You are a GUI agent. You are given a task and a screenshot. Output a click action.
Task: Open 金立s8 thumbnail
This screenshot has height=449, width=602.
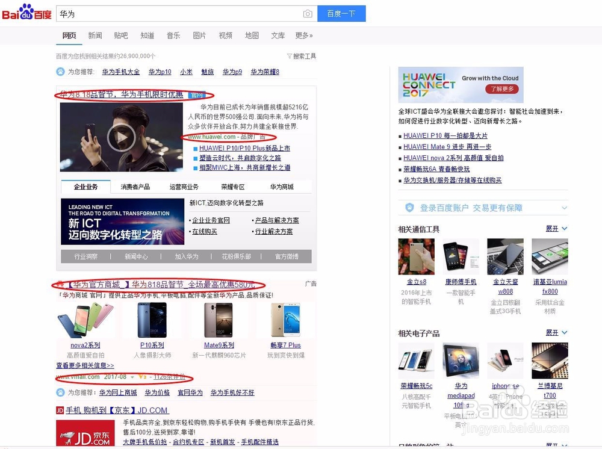pos(417,256)
